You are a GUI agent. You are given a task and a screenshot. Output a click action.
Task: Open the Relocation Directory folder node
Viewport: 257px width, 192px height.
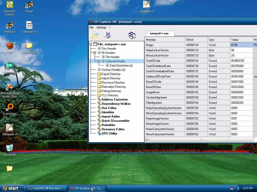(114, 87)
